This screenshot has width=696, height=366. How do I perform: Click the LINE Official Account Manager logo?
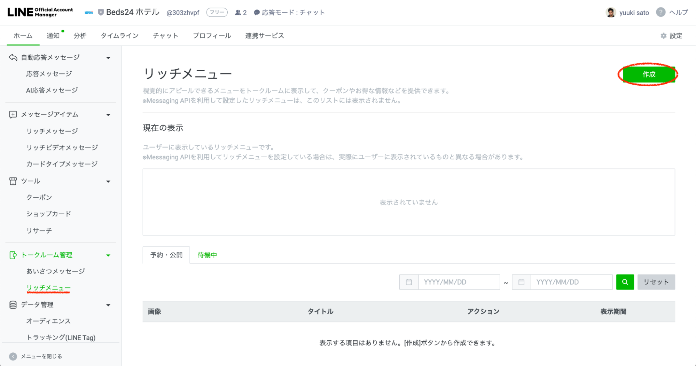(40, 12)
